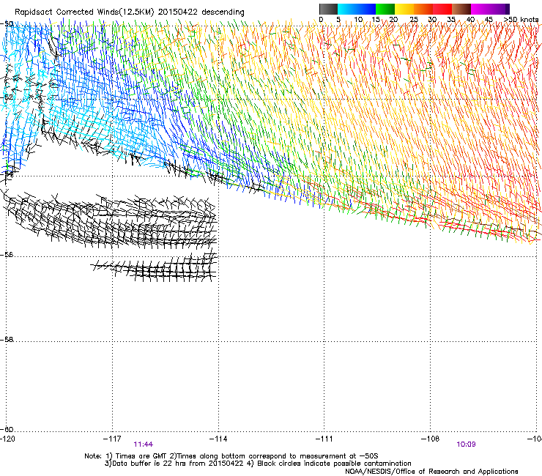Click the 'Data buffer is 22 hrs' note line

pos(258,464)
